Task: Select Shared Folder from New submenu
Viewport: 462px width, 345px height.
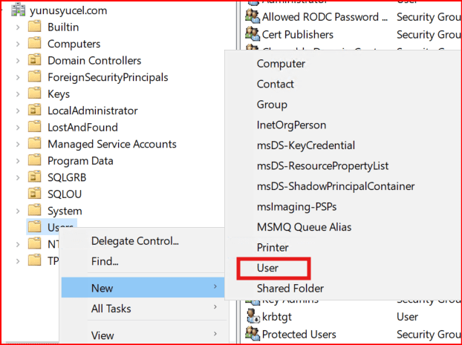Action: click(290, 288)
